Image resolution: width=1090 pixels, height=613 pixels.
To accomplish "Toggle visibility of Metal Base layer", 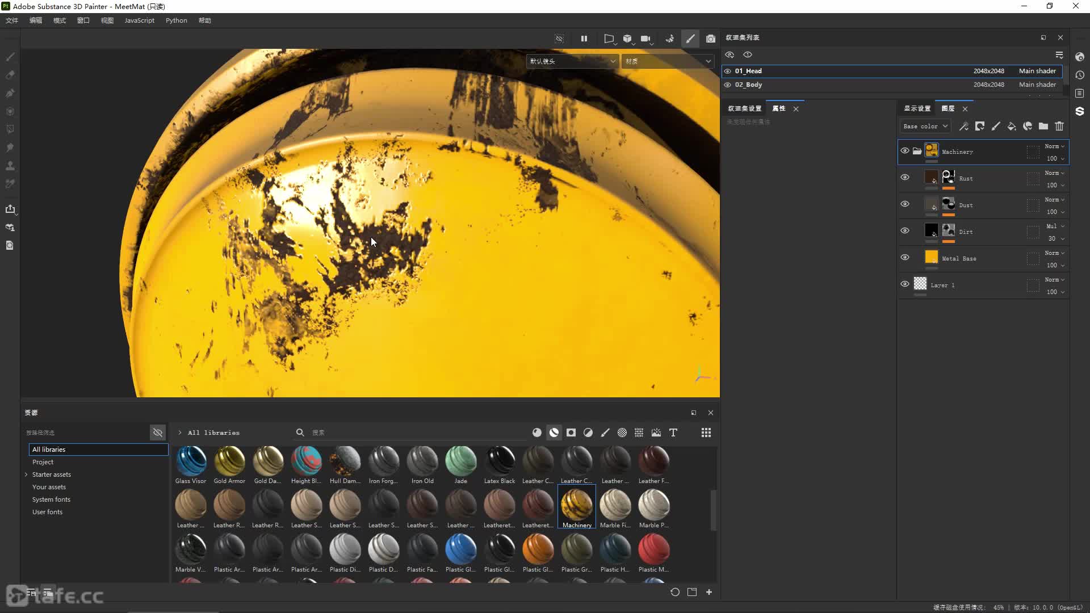I will click(x=905, y=258).
